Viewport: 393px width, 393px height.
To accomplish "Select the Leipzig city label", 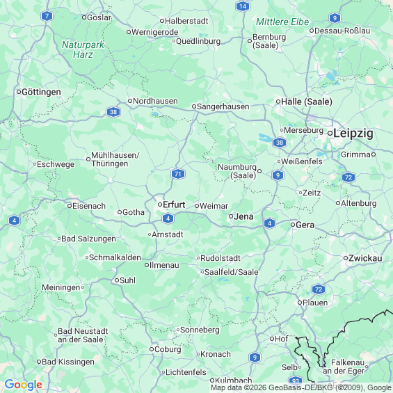I will pos(353,134).
